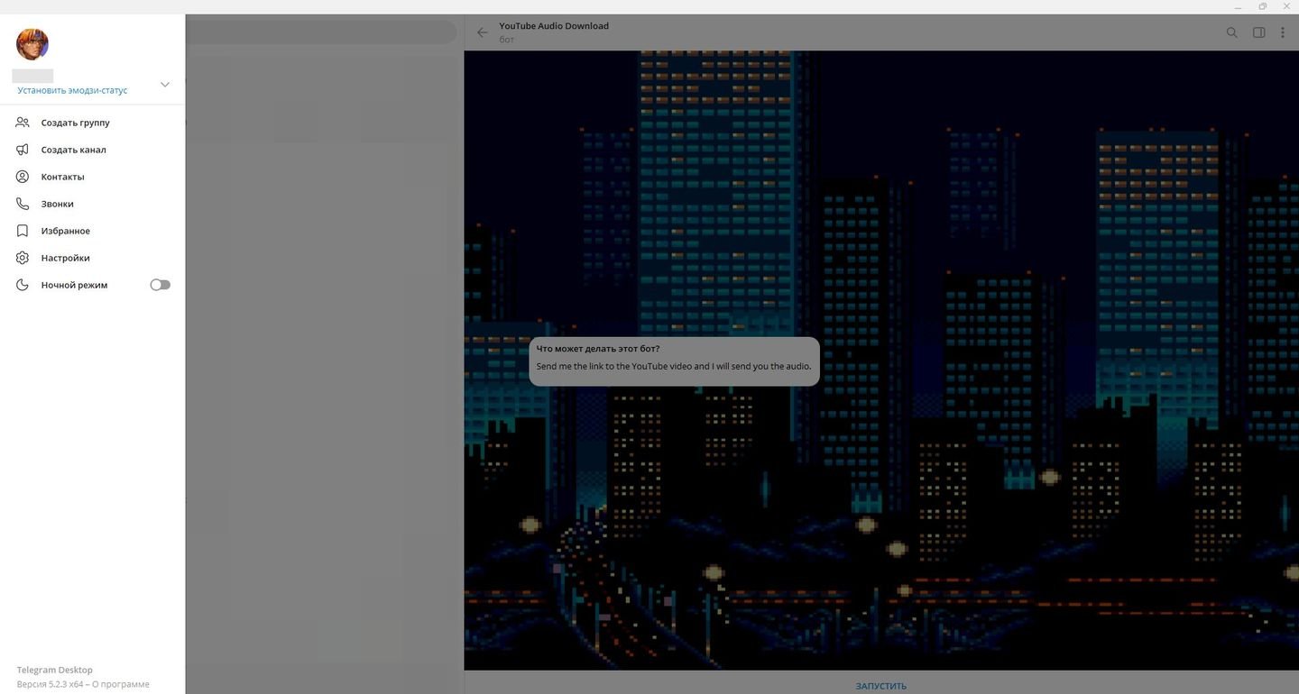
Task: Select the Избранное menu entry
Action: tap(65, 231)
